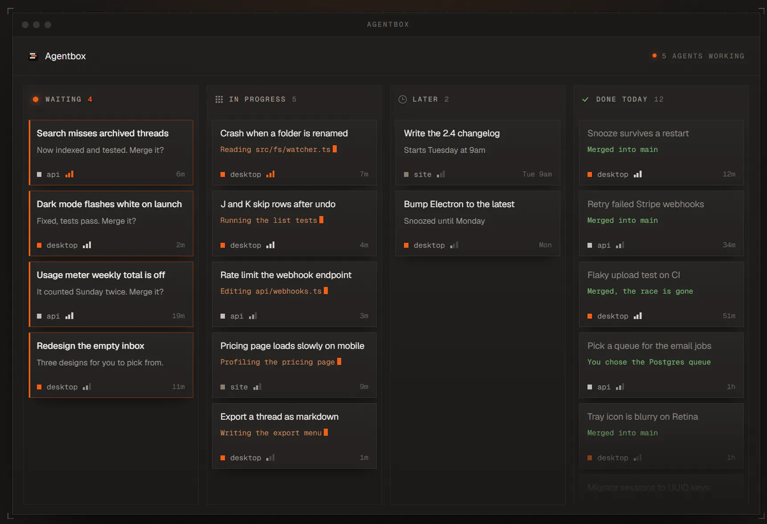767x524 pixels.
Task: Open the Dark mode flashes white card
Action: 111,223
